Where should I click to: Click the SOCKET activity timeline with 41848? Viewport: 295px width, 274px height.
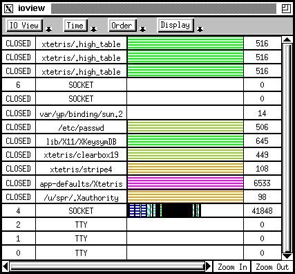(185, 210)
